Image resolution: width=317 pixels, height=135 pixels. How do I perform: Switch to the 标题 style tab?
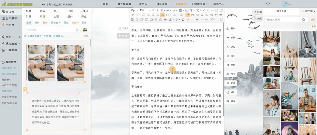pos(28,11)
